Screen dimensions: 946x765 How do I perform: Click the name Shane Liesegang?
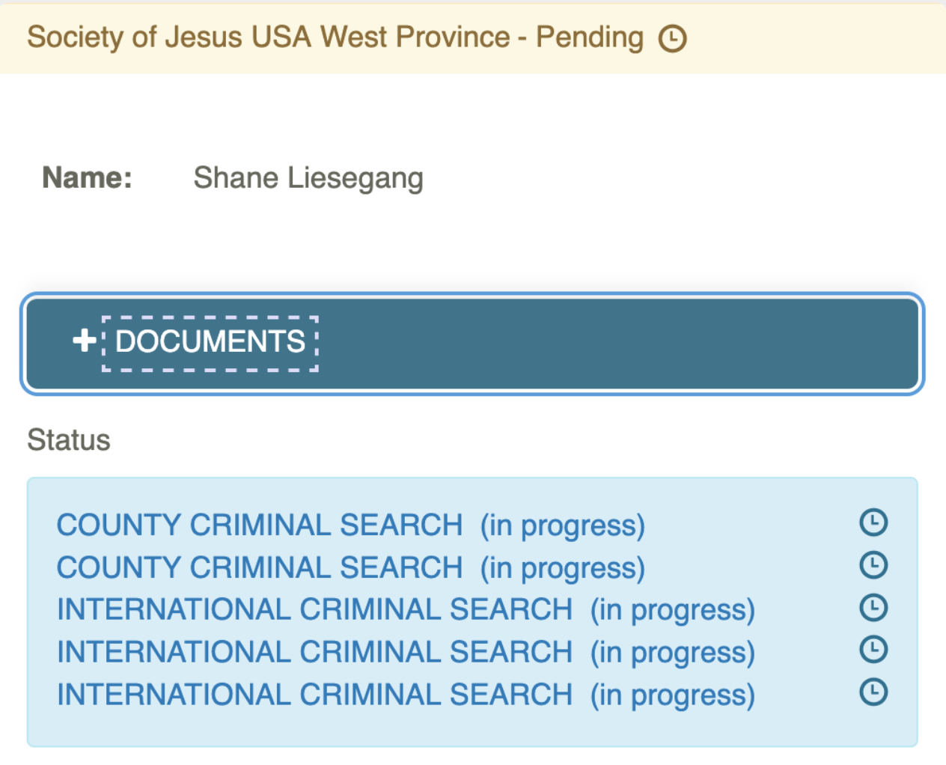(x=308, y=178)
